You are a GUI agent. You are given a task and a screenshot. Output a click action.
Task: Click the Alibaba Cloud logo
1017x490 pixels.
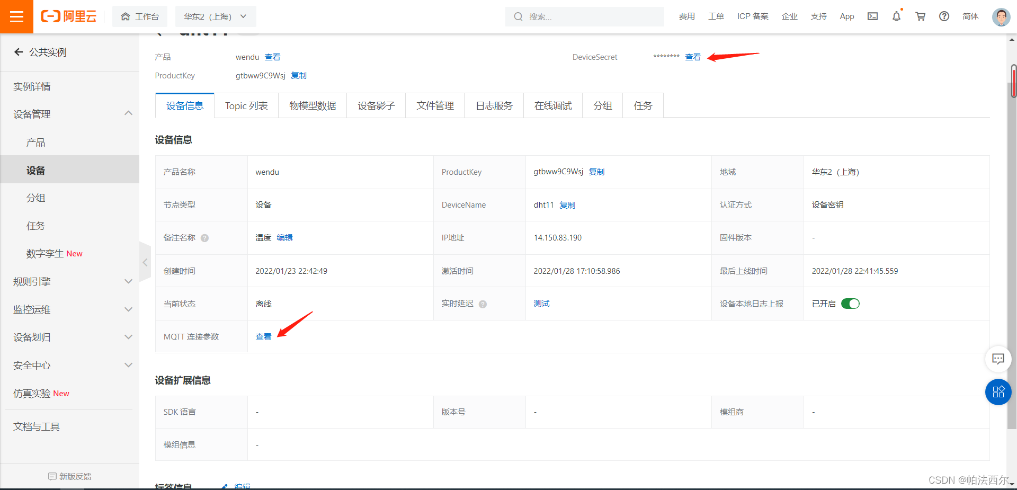[x=69, y=16]
